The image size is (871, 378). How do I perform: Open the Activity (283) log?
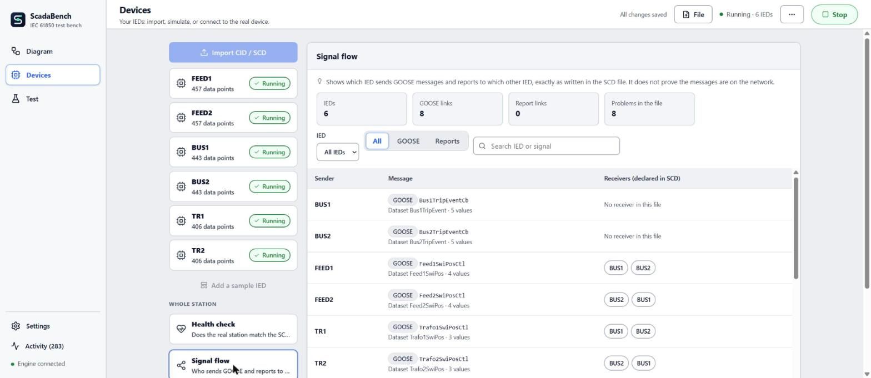click(53, 346)
